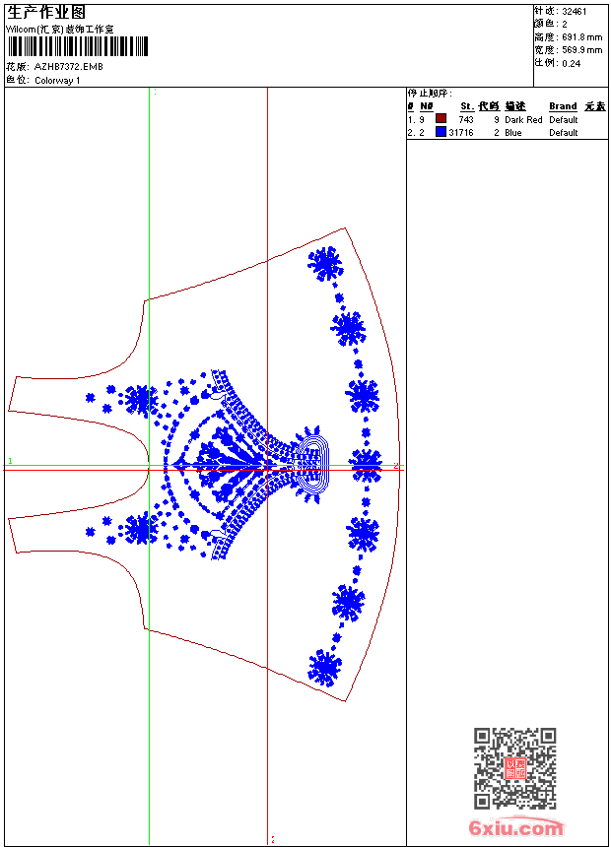
Task: Click the QR code image
Action: click(x=515, y=768)
